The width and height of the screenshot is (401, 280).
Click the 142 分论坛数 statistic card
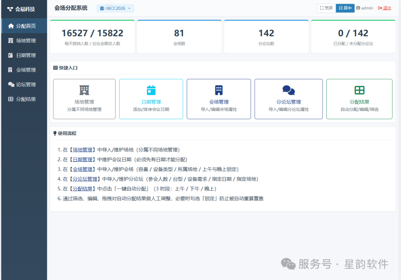(266, 37)
